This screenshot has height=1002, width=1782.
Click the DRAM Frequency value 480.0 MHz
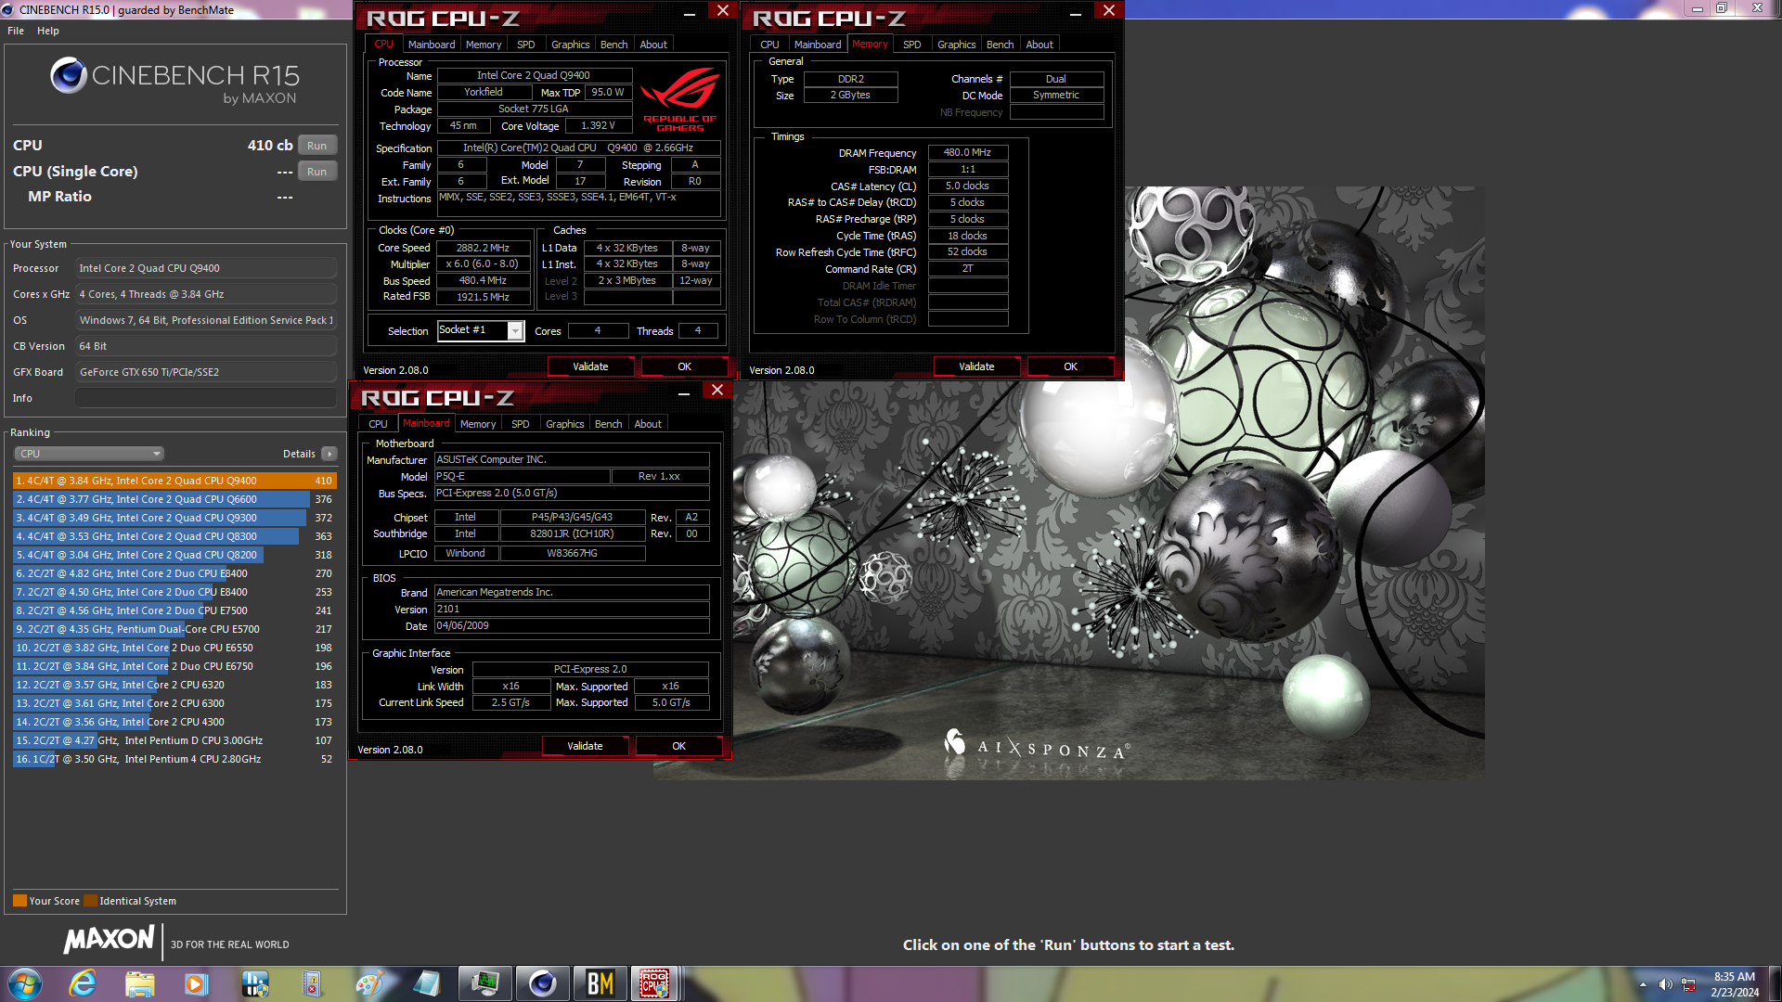tap(967, 152)
